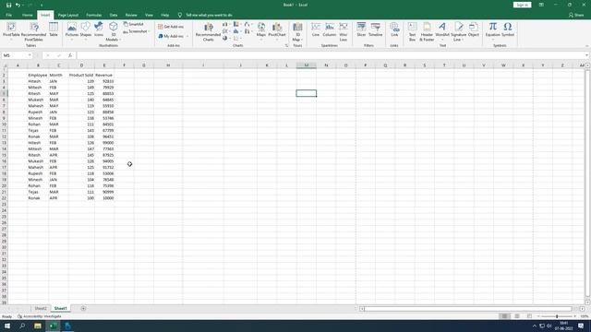Open the WordArt gallery
The width and height of the screenshot is (591, 332).
[442, 30]
